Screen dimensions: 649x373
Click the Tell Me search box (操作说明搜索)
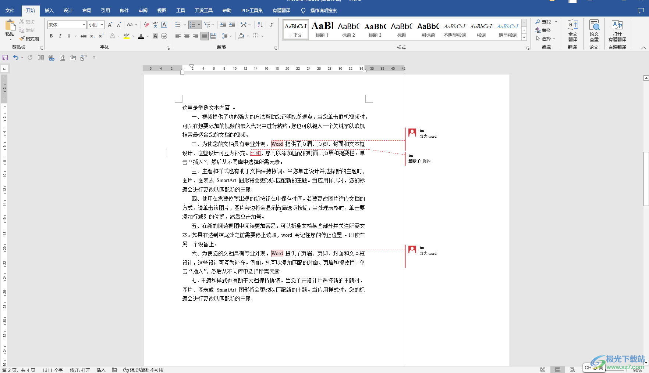(x=319, y=11)
